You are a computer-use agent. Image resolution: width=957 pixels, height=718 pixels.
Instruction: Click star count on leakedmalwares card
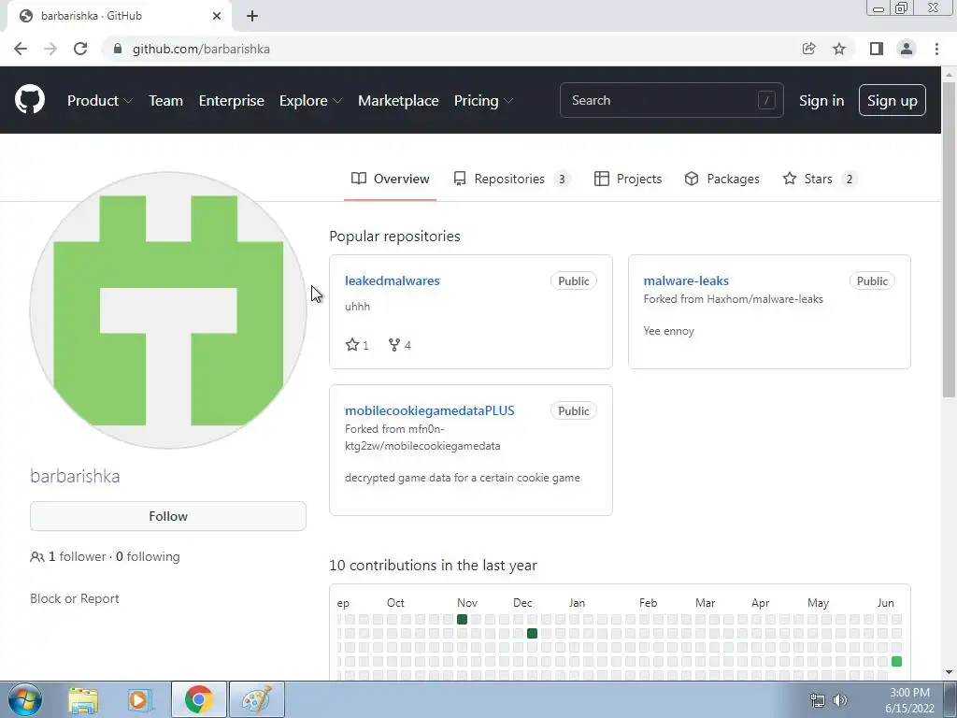click(357, 345)
